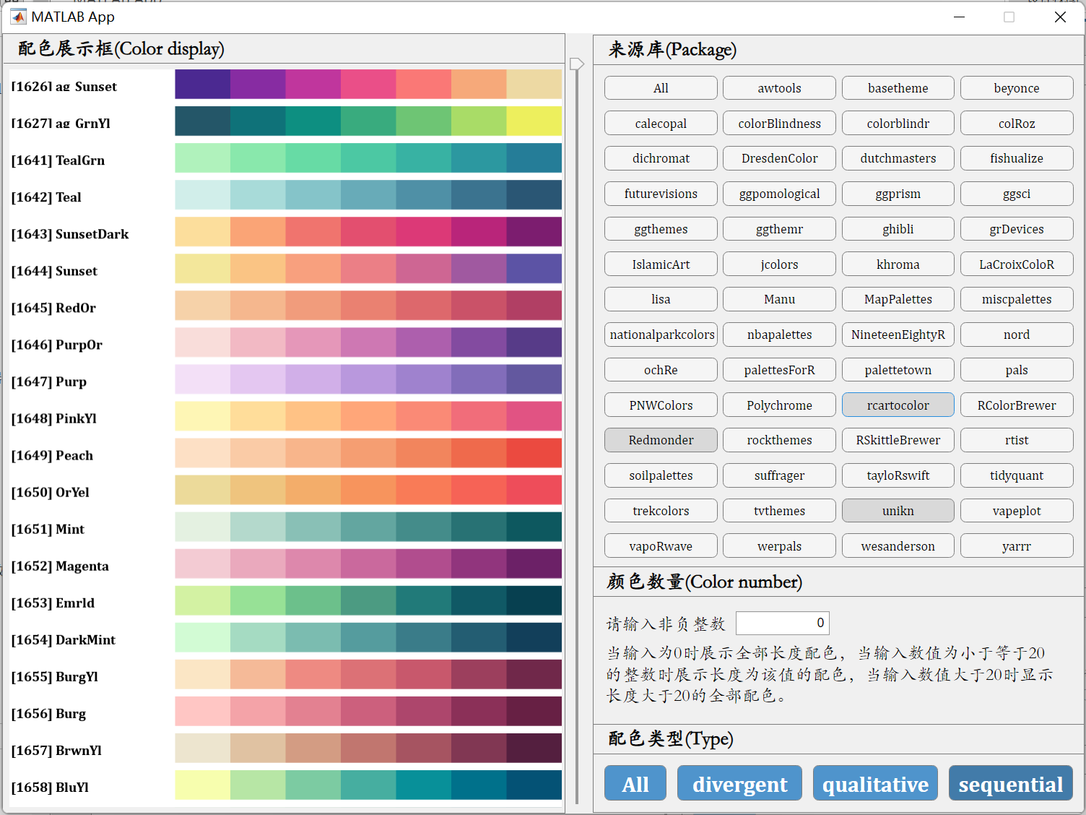This screenshot has height=815, width=1086.
Task: Select the basetheme package
Action: pos(898,88)
